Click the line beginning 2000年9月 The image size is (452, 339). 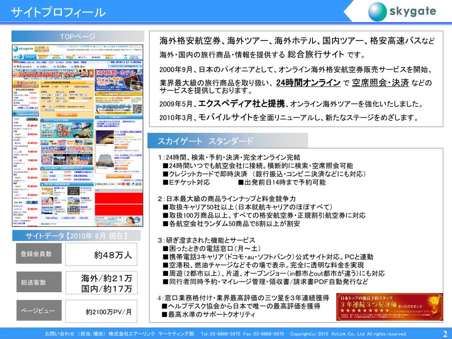(x=295, y=69)
